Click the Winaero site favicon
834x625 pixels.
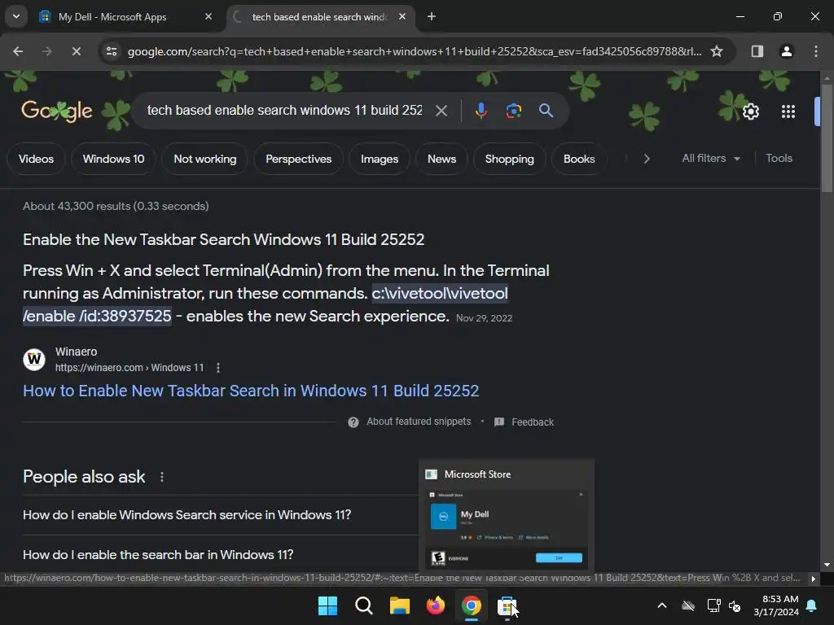(x=34, y=360)
